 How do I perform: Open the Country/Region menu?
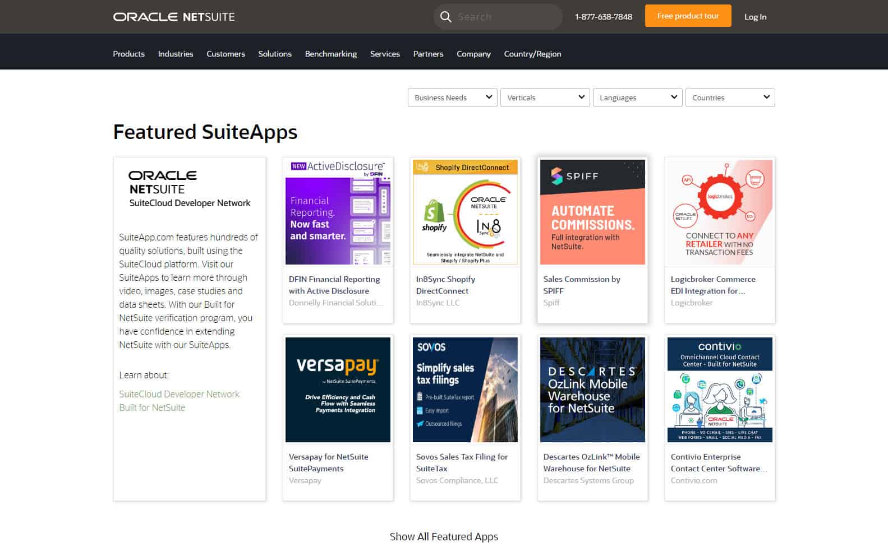click(x=532, y=54)
